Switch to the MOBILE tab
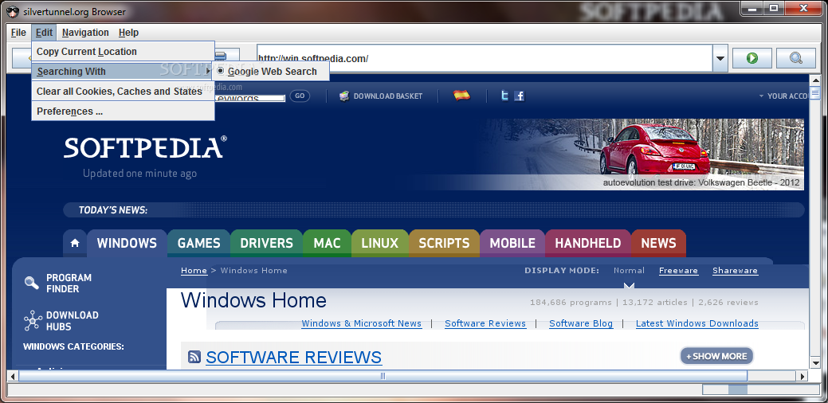The height and width of the screenshot is (403, 828). point(512,243)
